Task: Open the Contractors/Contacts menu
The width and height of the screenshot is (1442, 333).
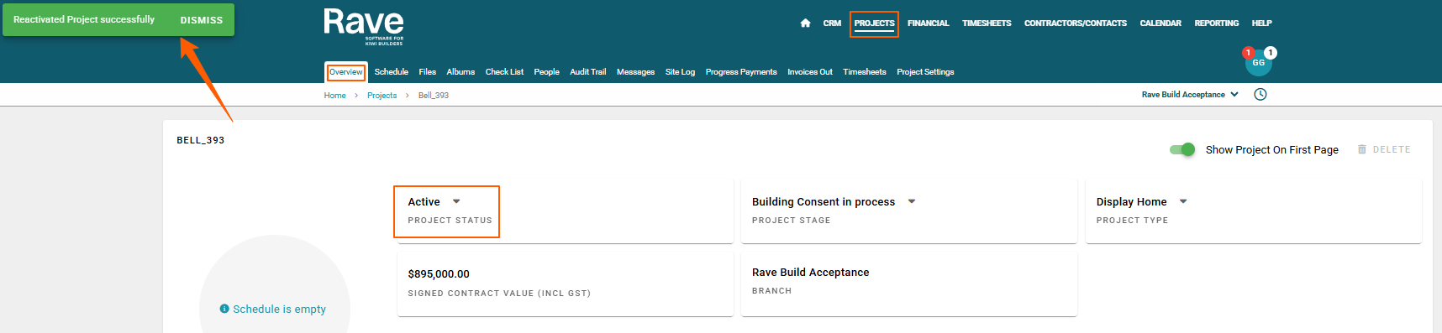Action: [1076, 23]
